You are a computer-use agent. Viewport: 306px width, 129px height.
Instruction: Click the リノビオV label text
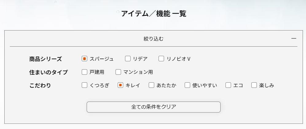[178, 59]
